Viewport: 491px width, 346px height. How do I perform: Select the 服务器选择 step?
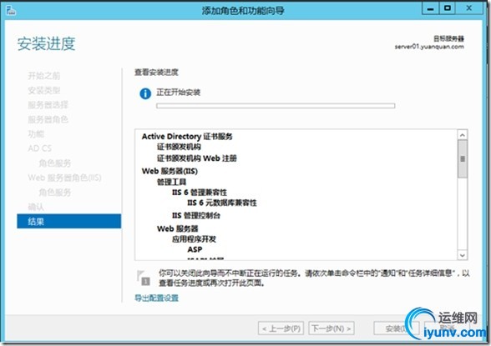(x=48, y=105)
